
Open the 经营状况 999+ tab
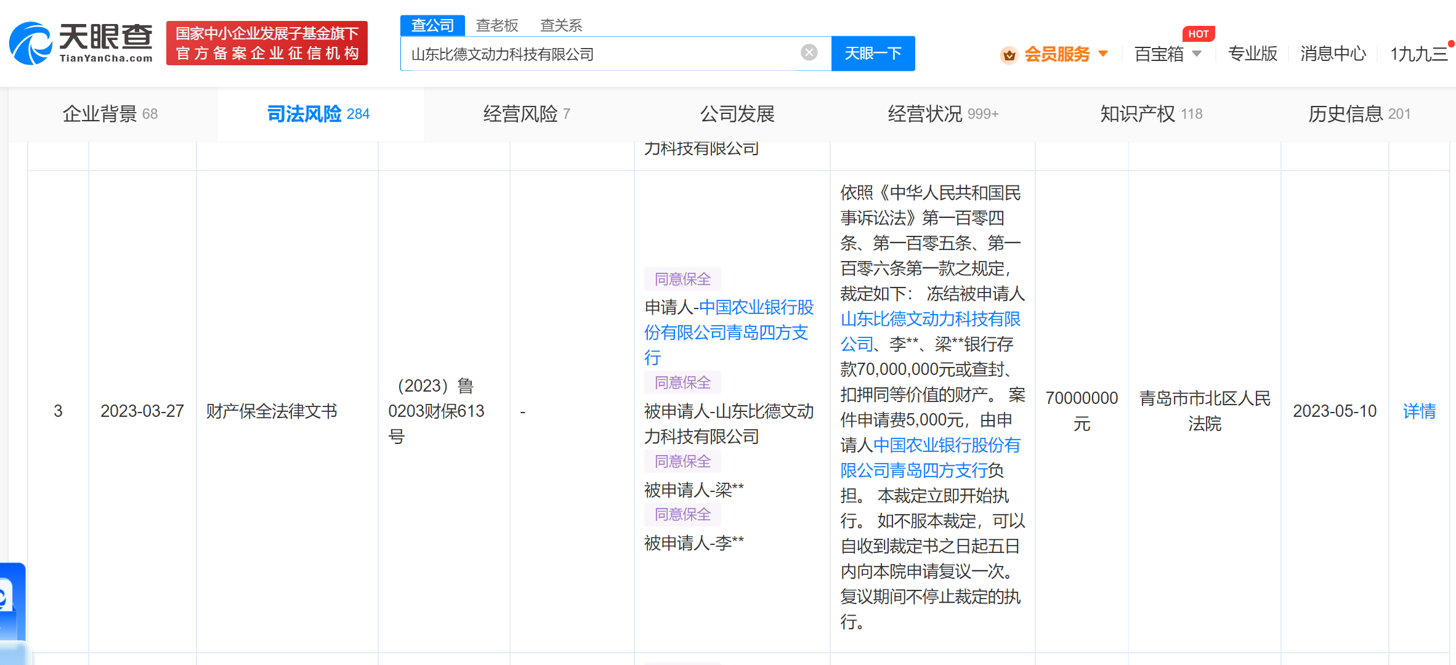click(x=943, y=114)
